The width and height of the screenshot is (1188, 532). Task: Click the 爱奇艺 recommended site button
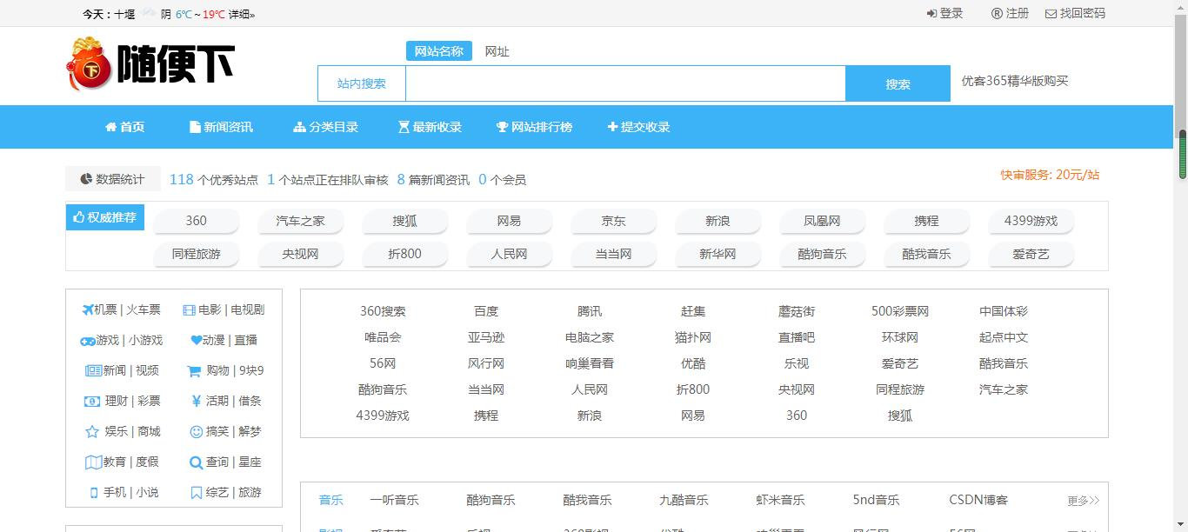pyautogui.click(x=1031, y=254)
